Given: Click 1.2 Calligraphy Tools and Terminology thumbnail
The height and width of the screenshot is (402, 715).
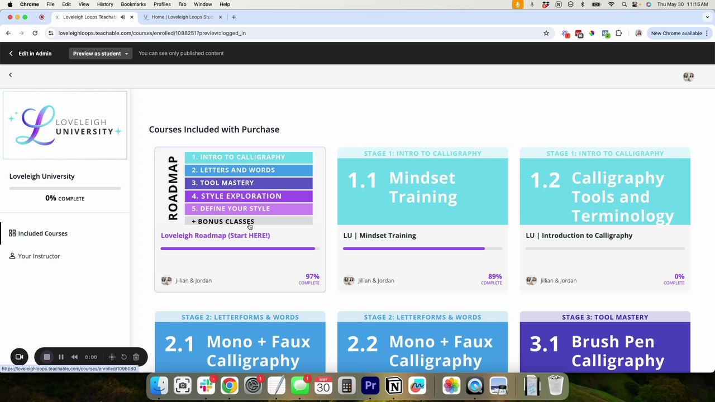Looking at the screenshot, I should click(605, 186).
